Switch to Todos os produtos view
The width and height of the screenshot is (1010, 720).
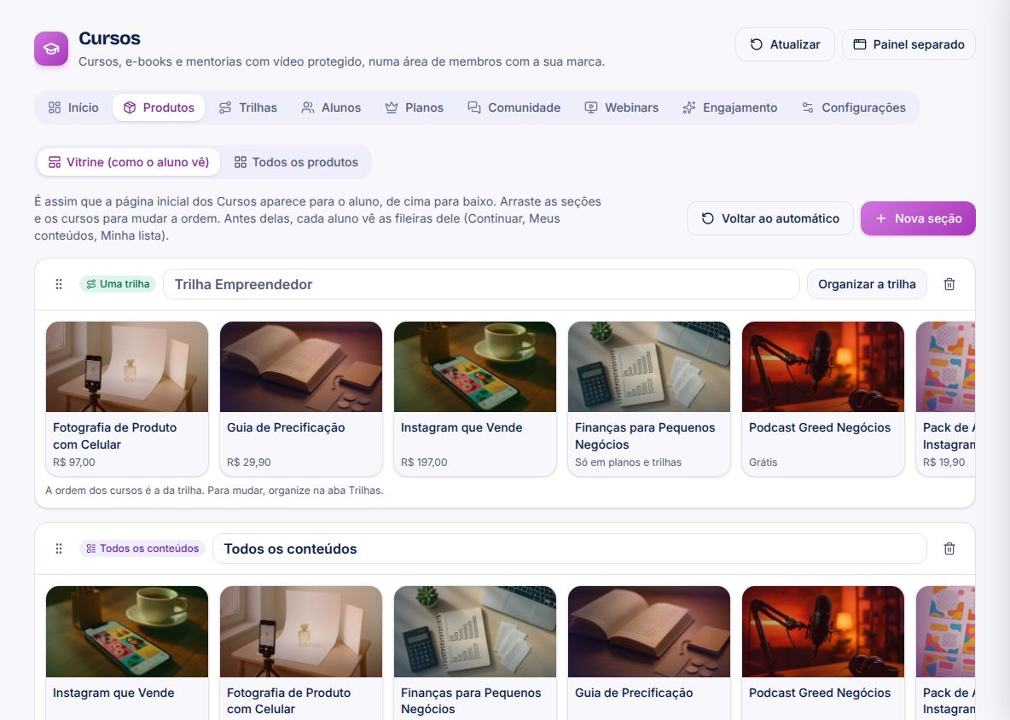(x=296, y=162)
